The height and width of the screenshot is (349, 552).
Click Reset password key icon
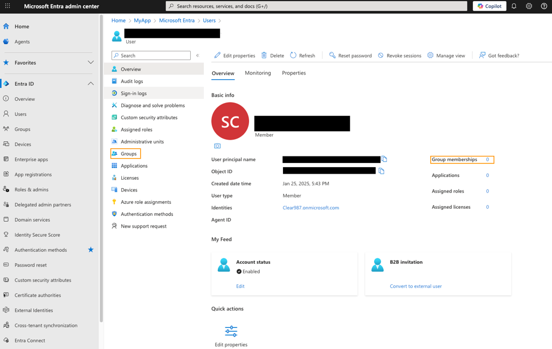pos(332,56)
